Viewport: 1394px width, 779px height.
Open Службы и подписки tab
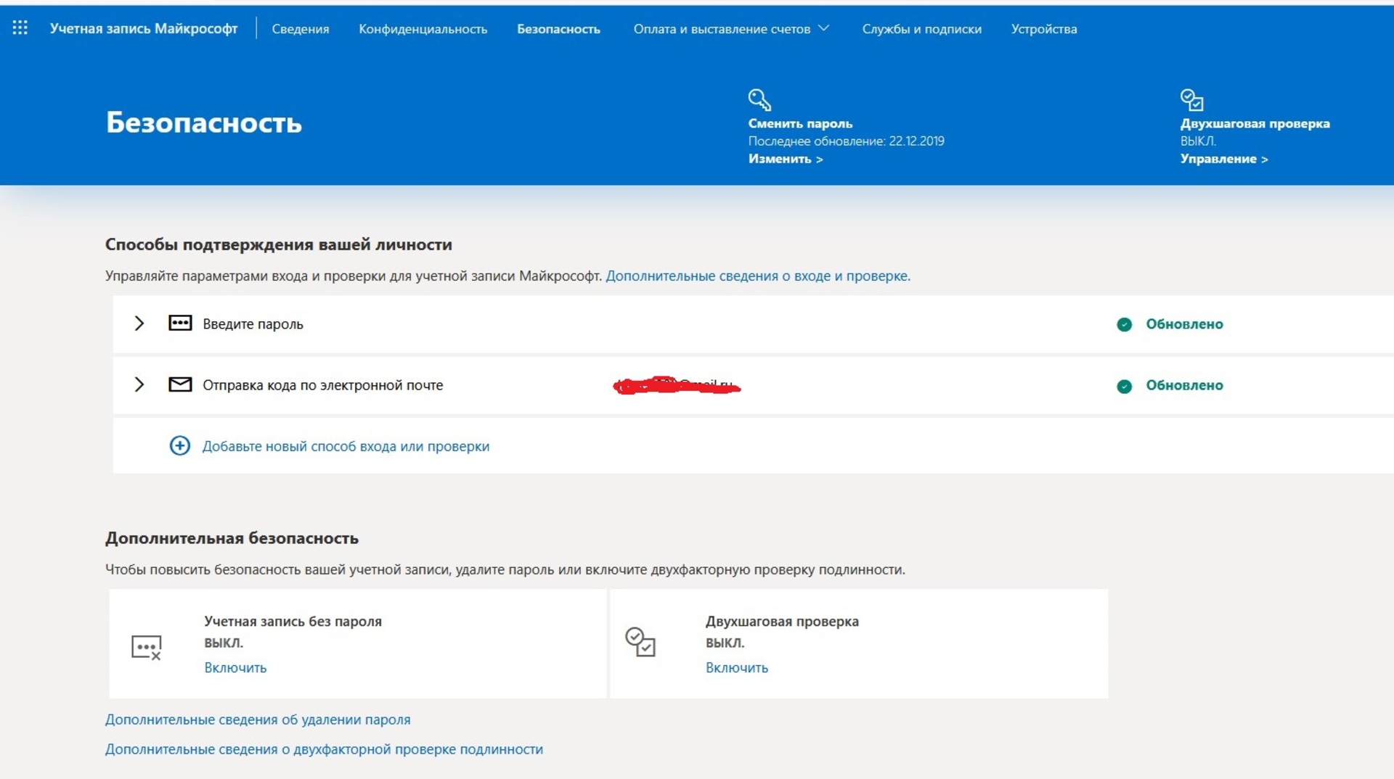[x=922, y=29]
